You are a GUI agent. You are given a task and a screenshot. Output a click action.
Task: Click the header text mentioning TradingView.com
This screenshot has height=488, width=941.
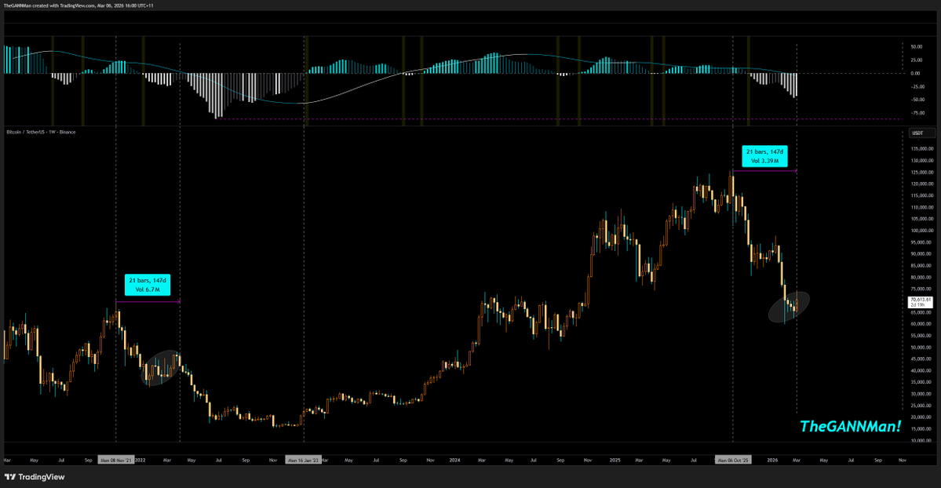[78, 5]
